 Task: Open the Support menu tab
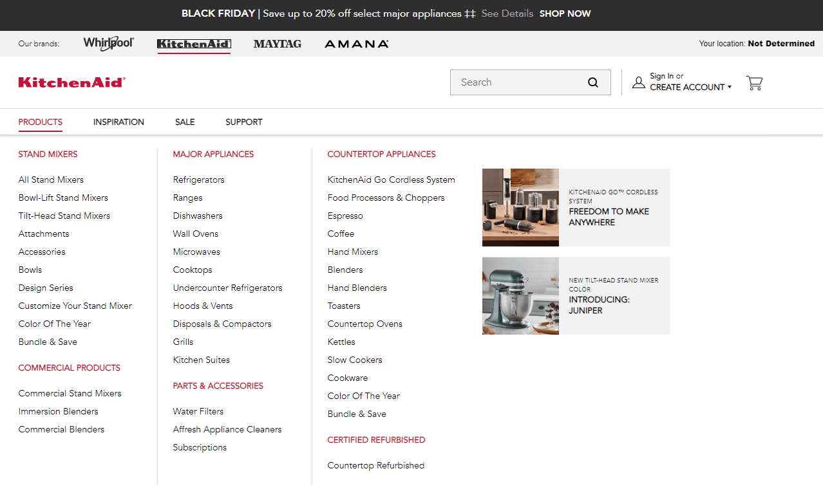[x=244, y=122]
